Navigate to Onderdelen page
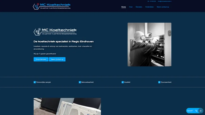Screen dimensions: 205x115 [149, 7]
